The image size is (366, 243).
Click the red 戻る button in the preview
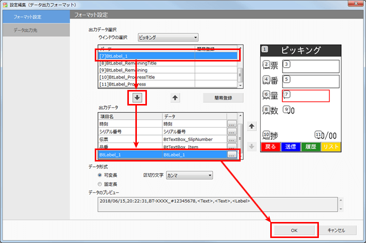point(270,146)
